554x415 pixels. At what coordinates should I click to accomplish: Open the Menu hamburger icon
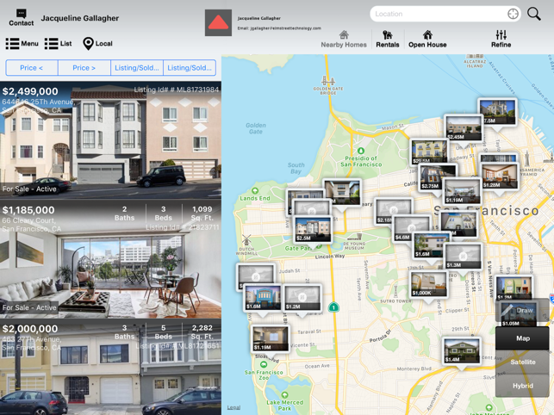pos(12,43)
